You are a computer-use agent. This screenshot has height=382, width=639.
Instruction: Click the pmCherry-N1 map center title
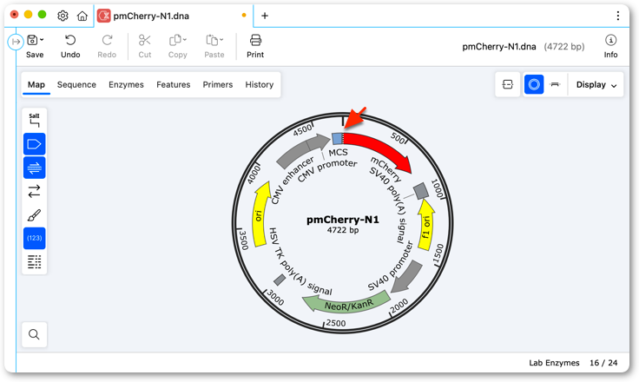click(343, 220)
